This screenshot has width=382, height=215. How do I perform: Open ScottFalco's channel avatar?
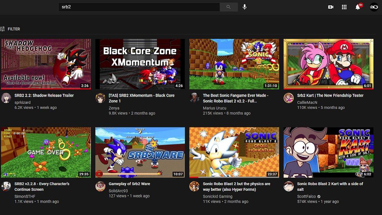pyautogui.click(x=288, y=187)
